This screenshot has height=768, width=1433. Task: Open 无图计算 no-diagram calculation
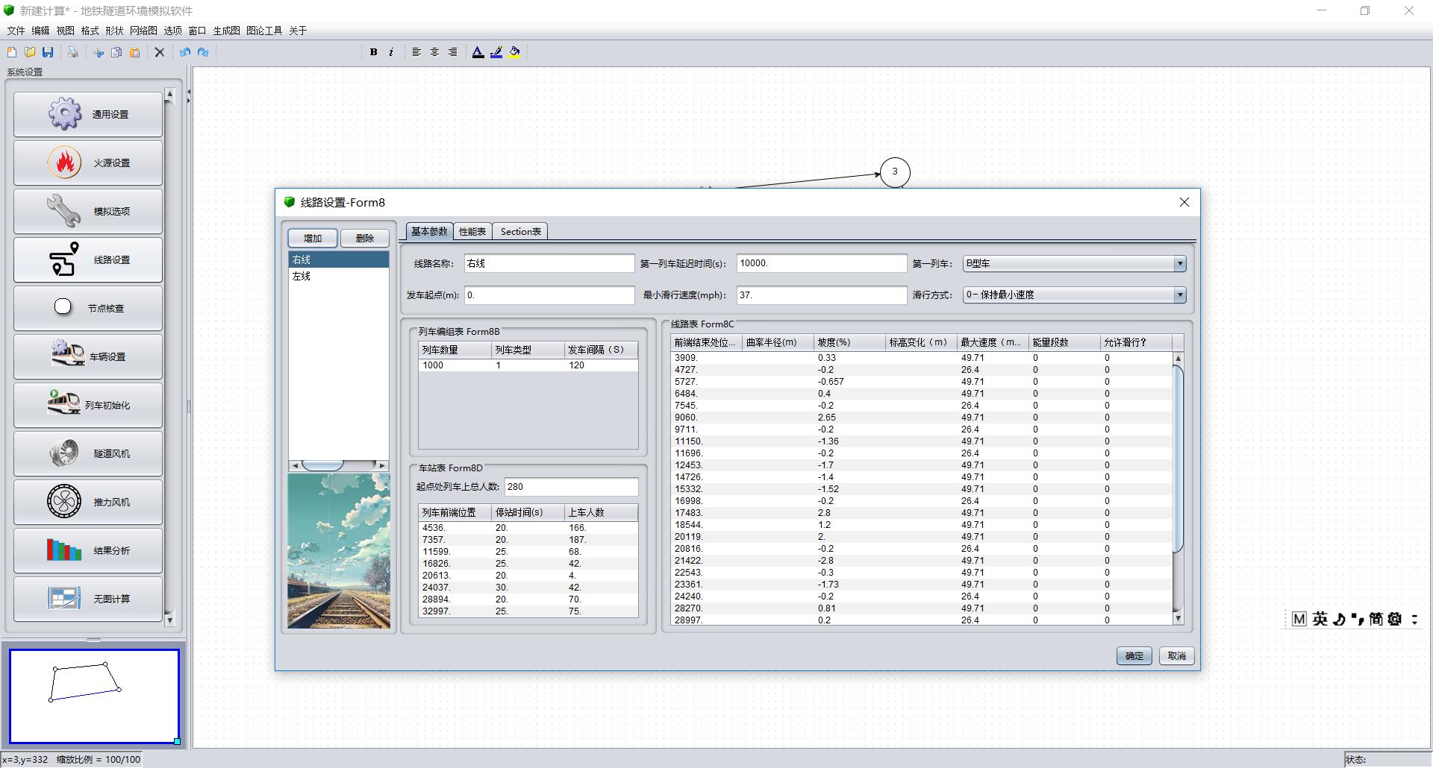tap(88, 599)
